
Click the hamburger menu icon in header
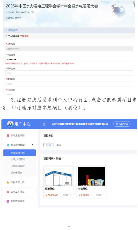44,124
